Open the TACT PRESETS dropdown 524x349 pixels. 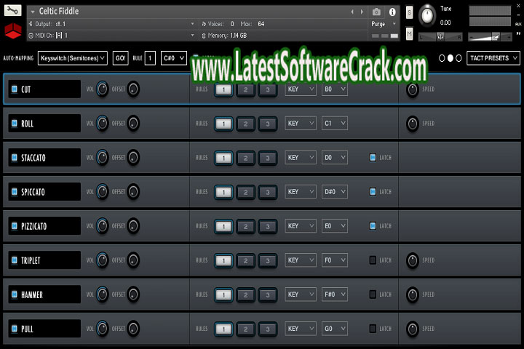point(493,58)
